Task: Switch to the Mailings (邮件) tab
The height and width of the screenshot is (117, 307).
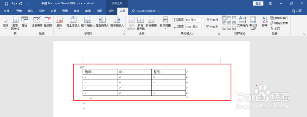Action: pyautogui.click(x=76, y=11)
